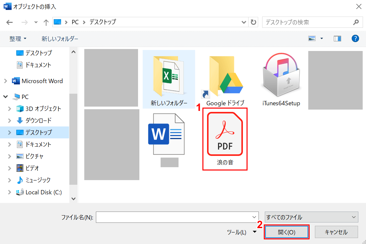Select the 新しいフォルダー folder with Excel file
Image resolution: width=366 pixels, height=244 pixels.
[169, 79]
